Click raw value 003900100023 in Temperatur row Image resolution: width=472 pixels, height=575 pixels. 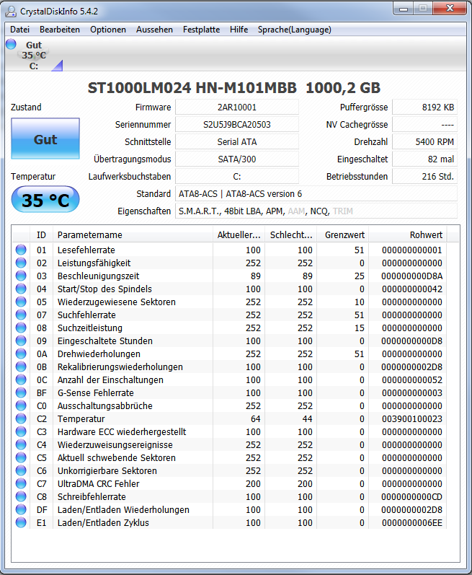coord(412,418)
